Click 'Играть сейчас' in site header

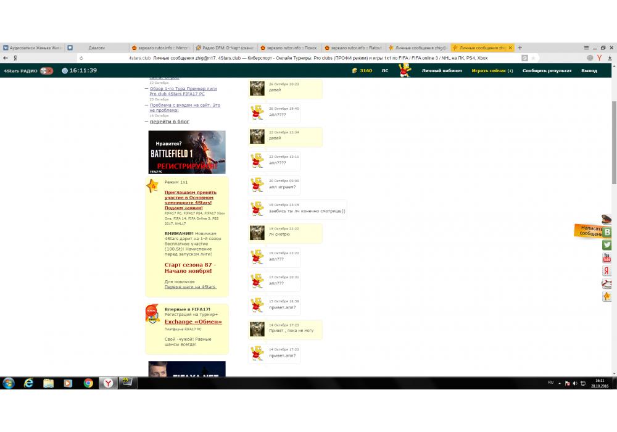click(x=492, y=71)
